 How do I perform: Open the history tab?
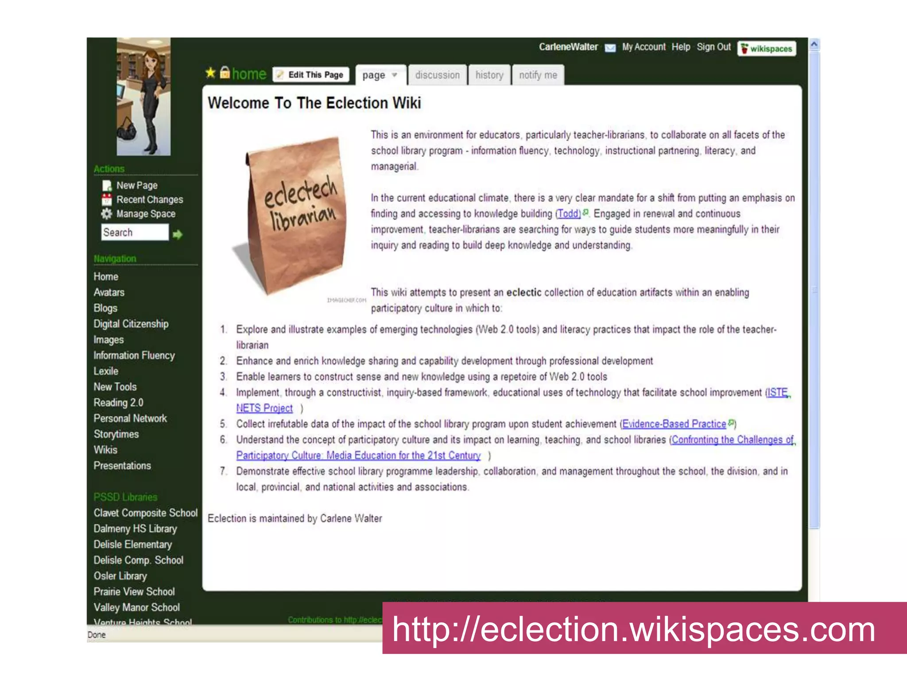click(489, 75)
